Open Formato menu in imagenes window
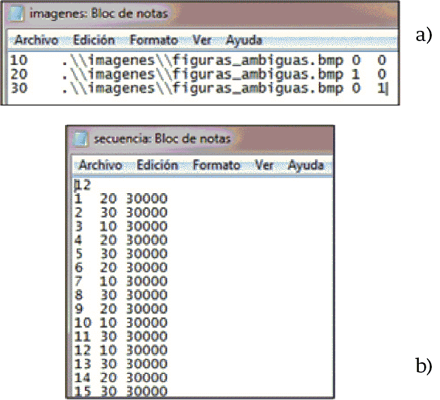440x400 pixels. (x=153, y=40)
